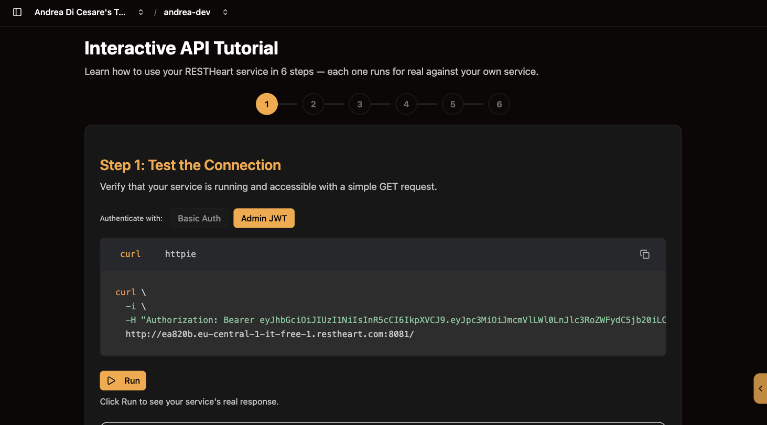Jump to tutorial step 5
Image resolution: width=767 pixels, height=425 pixels.
(452, 104)
